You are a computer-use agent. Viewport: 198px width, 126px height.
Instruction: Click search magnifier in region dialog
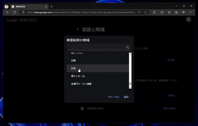127,47
